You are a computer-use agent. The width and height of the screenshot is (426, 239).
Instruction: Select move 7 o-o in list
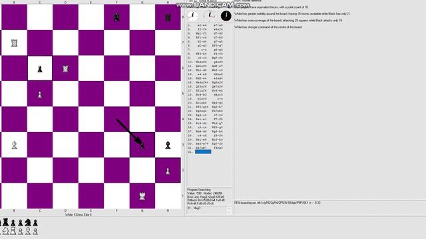click(x=204, y=50)
